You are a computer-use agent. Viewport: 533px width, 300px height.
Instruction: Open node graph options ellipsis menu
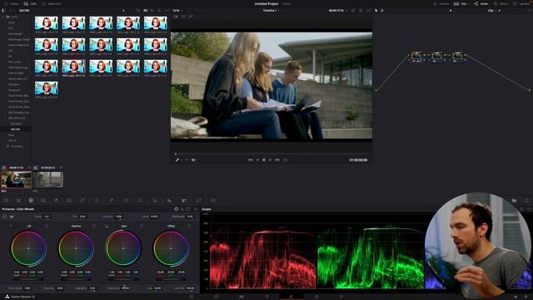(529, 11)
